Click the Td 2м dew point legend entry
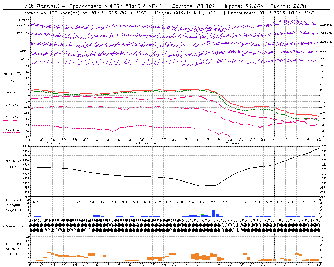This screenshot has width=334, height=267. pos(12,93)
